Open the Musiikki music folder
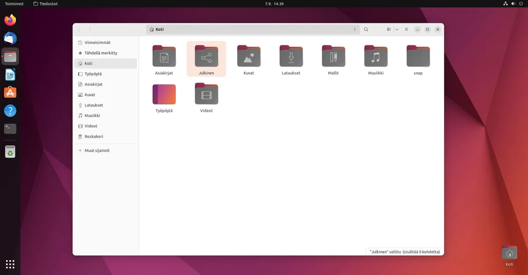Screen dimensions: 528x275 click(376, 56)
